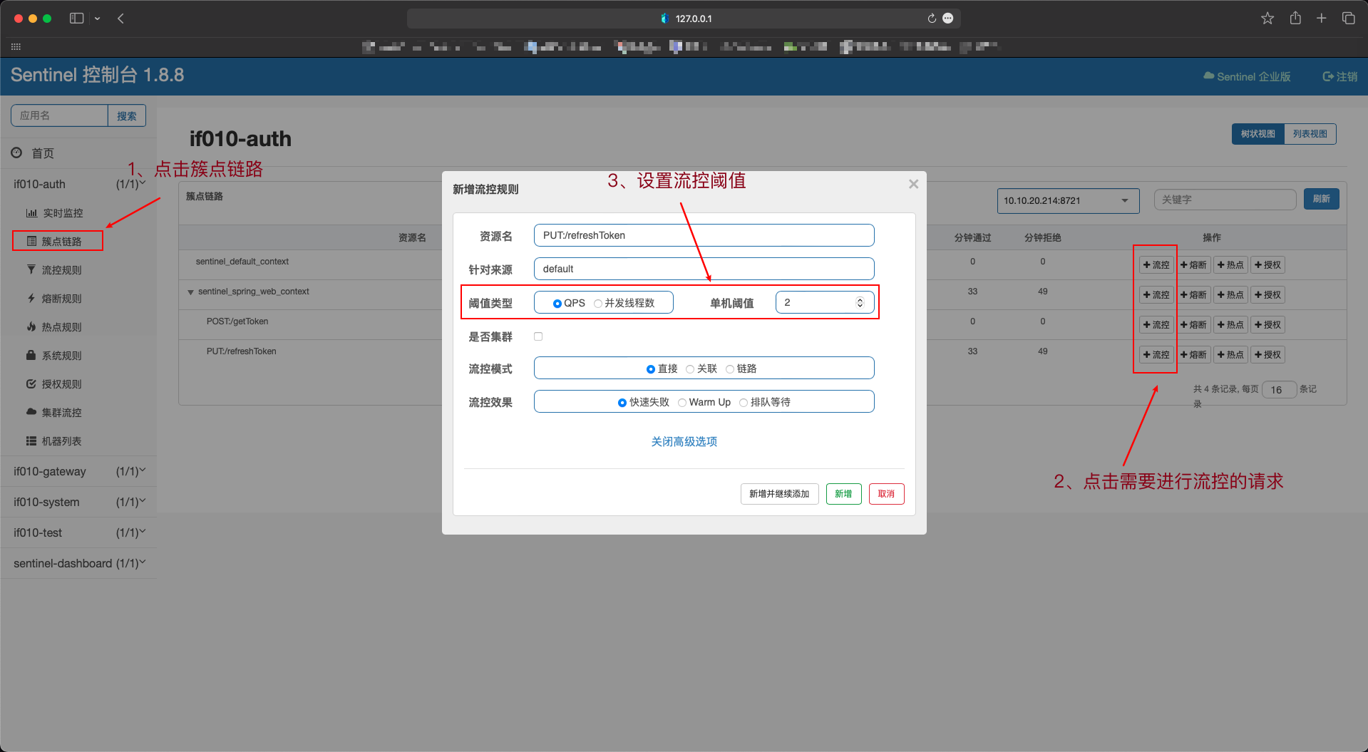Click 新增并继续添加 button
The height and width of the screenshot is (752, 1368).
(x=779, y=494)
